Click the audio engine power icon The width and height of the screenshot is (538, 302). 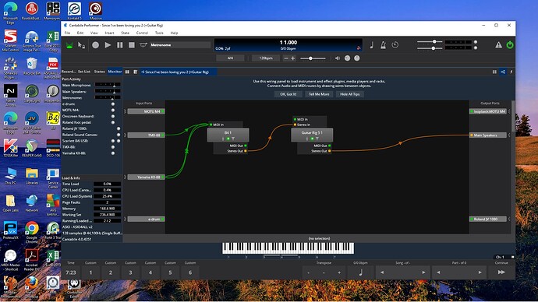coord(510,45)
